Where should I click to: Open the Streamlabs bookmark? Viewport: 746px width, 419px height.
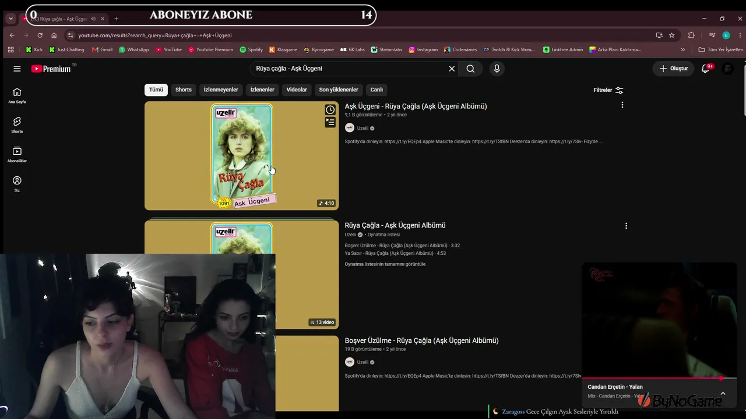pos(386,49)
